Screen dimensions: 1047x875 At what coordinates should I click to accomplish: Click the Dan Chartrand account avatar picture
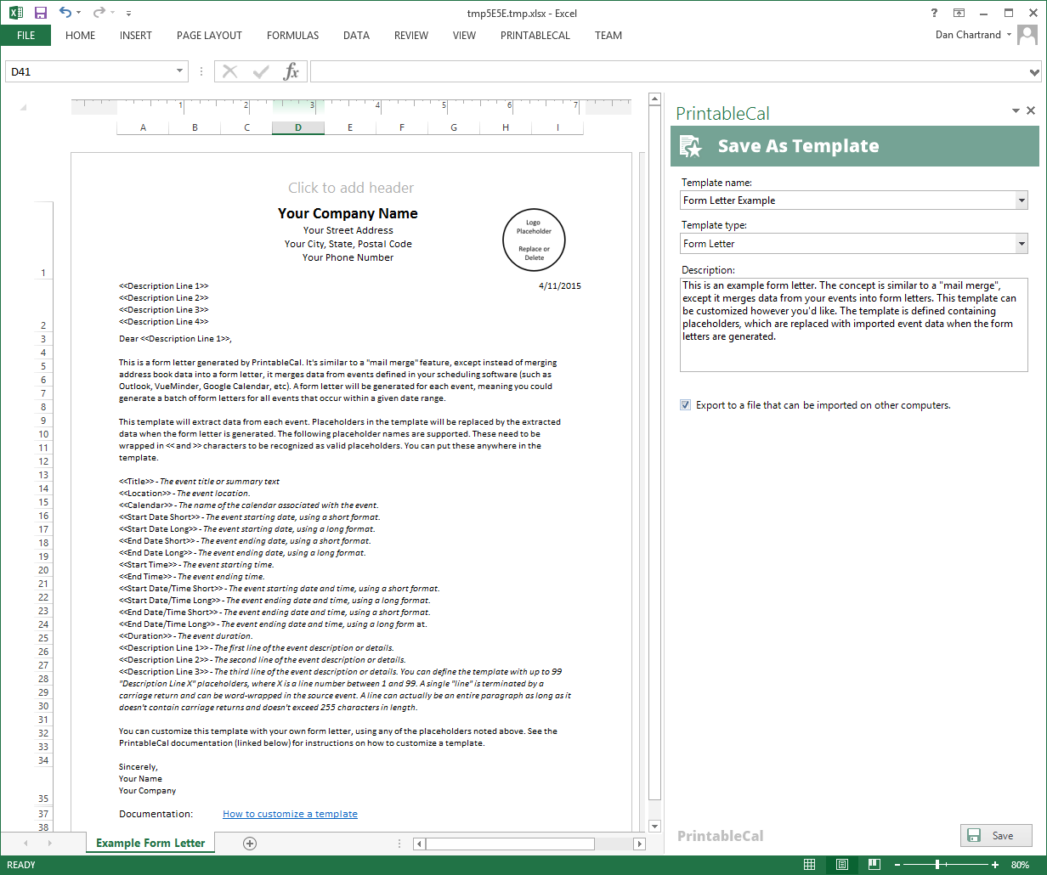(x=1027, y=35)
